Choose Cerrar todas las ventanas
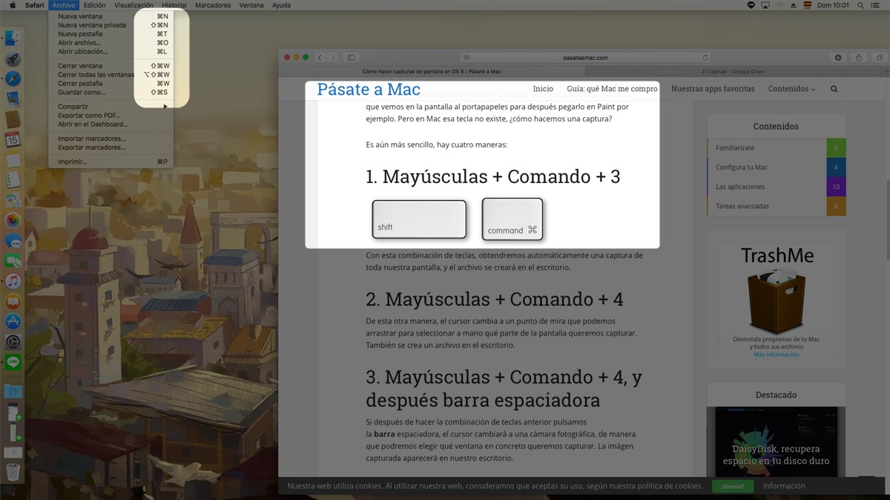 [x=111, y=75]
